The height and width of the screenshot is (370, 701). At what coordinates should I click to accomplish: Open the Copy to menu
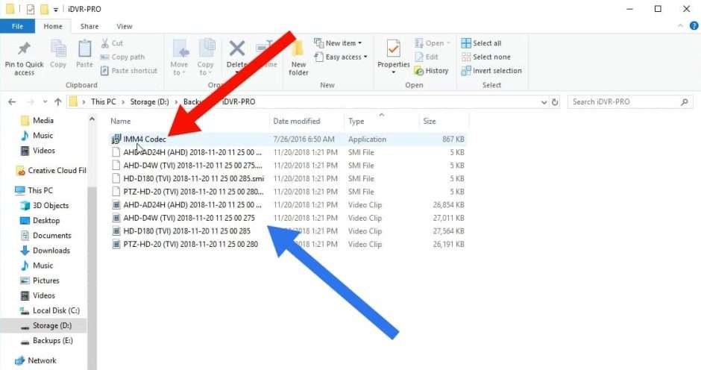pyautogui.click(x=206, y=57)
